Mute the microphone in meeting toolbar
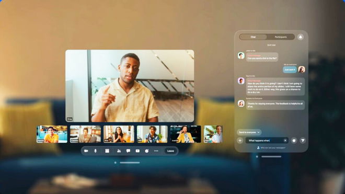 96,151
